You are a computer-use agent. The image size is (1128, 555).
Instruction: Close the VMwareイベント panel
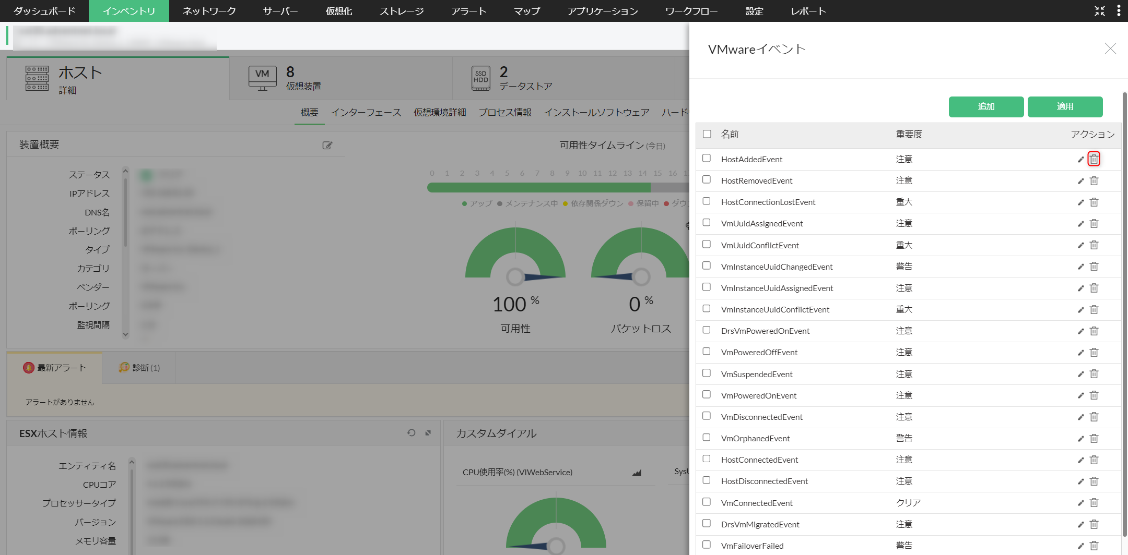(1110, 49)
